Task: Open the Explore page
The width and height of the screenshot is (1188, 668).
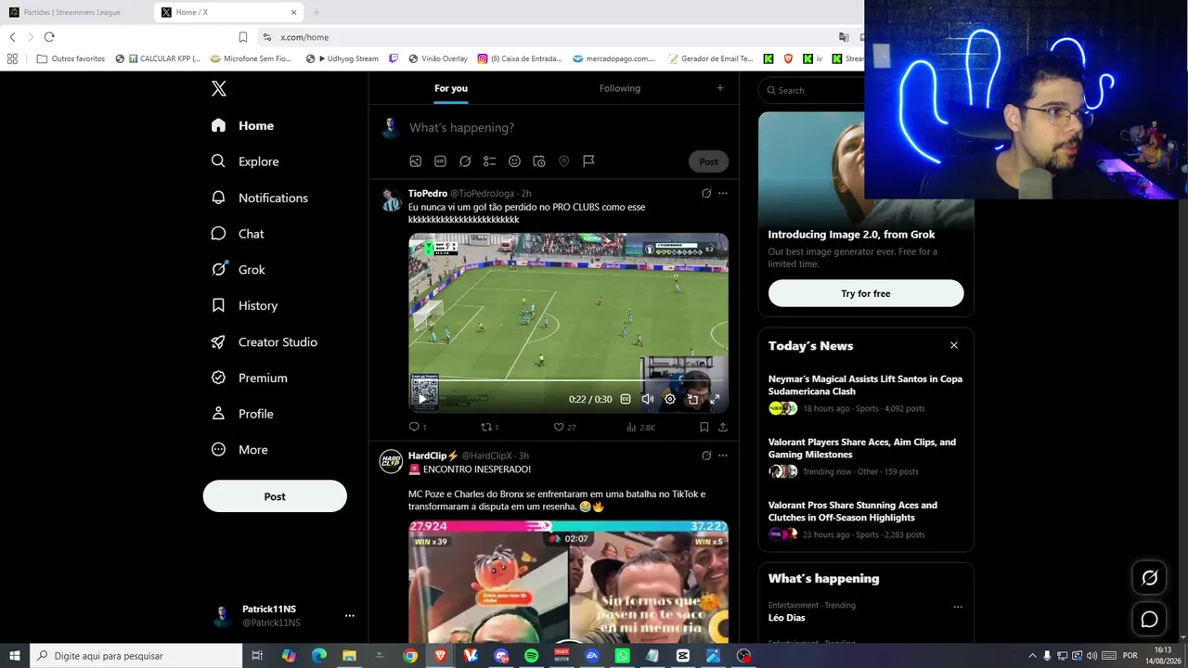Action: (245, 161)
